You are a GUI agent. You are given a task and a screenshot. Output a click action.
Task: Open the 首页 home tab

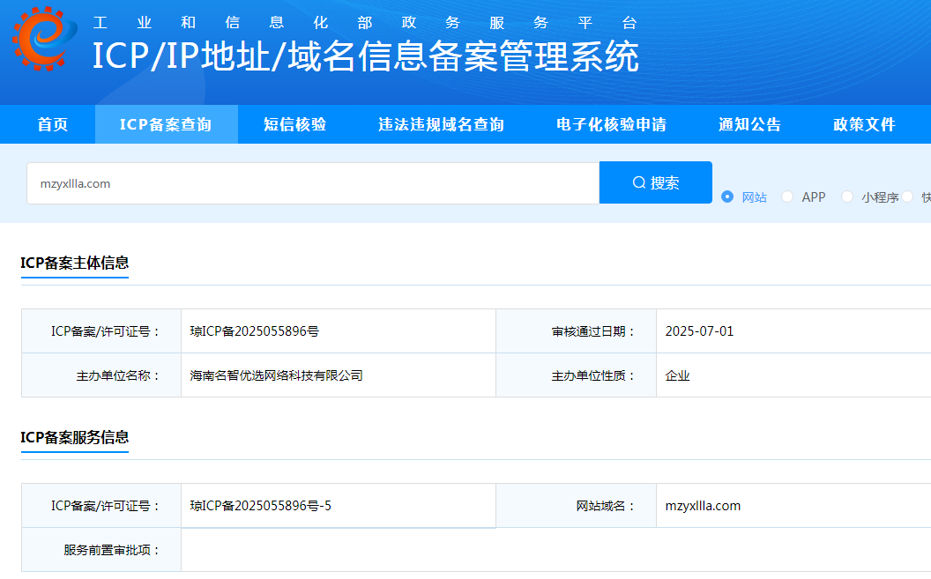[53, 124]
